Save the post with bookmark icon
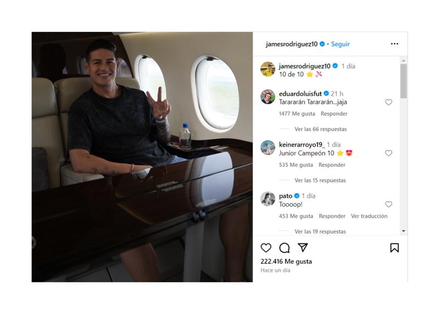The height and width of the screenshot is (311, 439). pos(395,248)
